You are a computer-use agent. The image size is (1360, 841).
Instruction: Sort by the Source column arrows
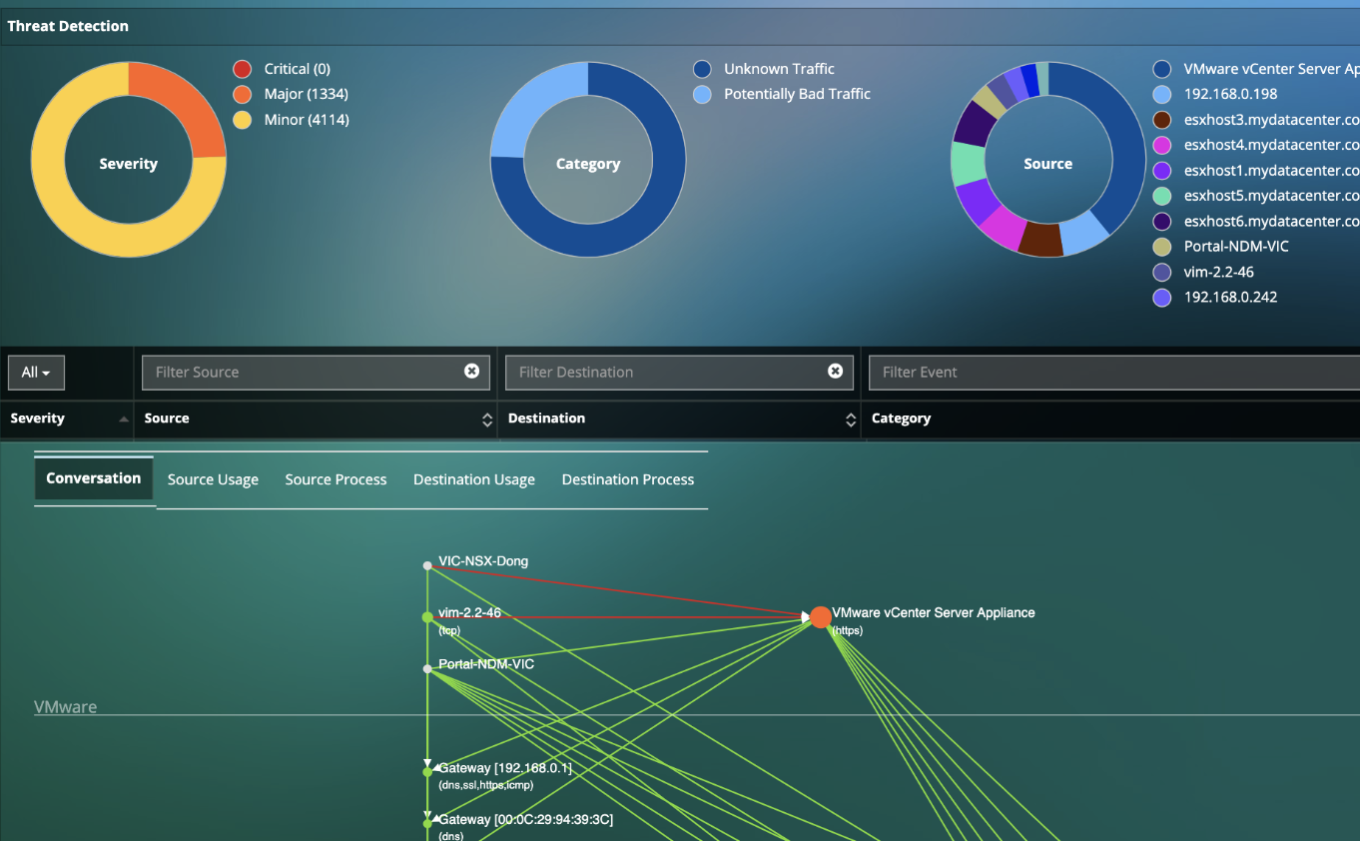click(487, 420)
